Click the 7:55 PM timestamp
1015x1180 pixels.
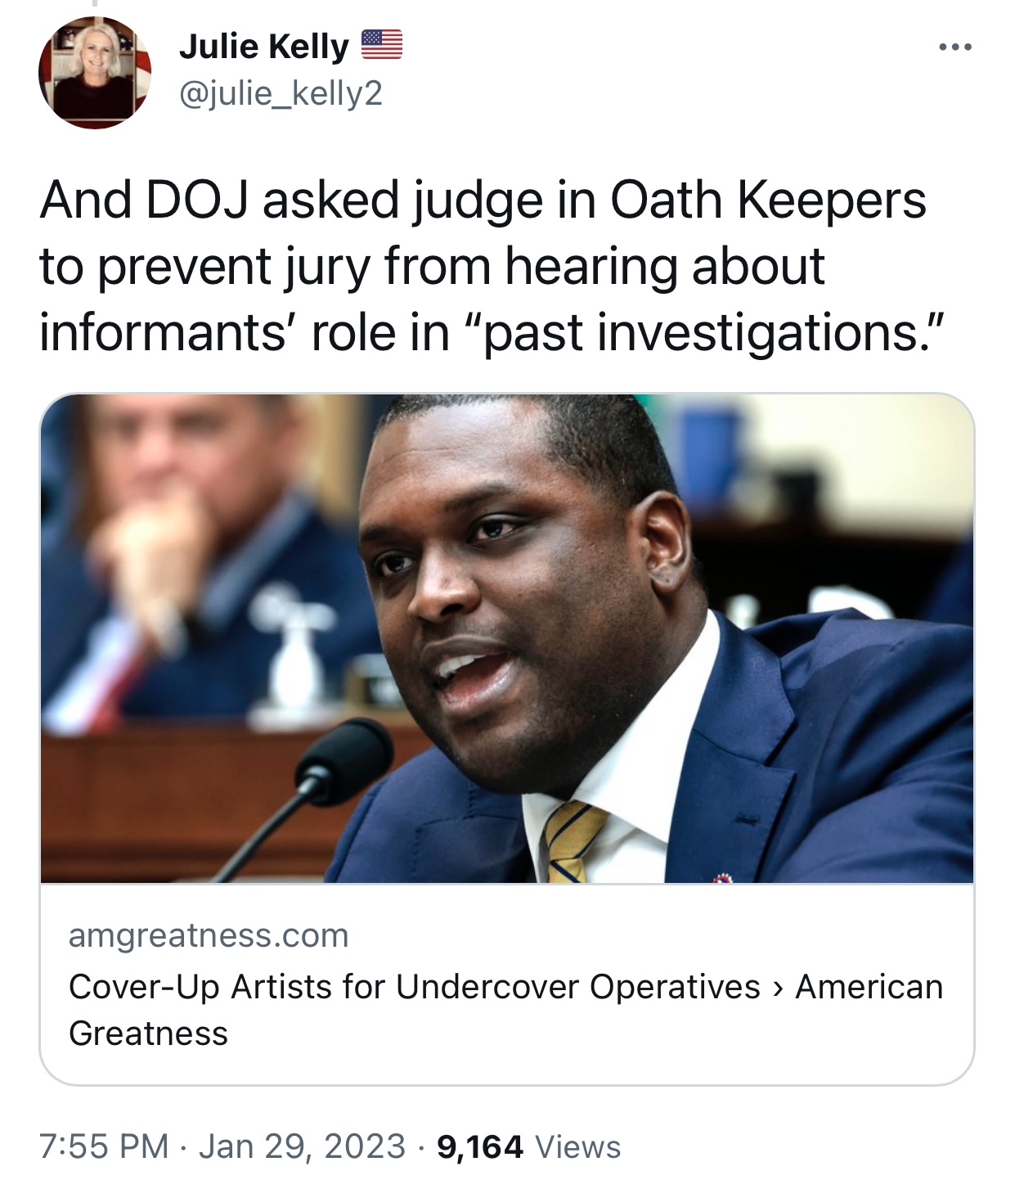[104, 1146]
